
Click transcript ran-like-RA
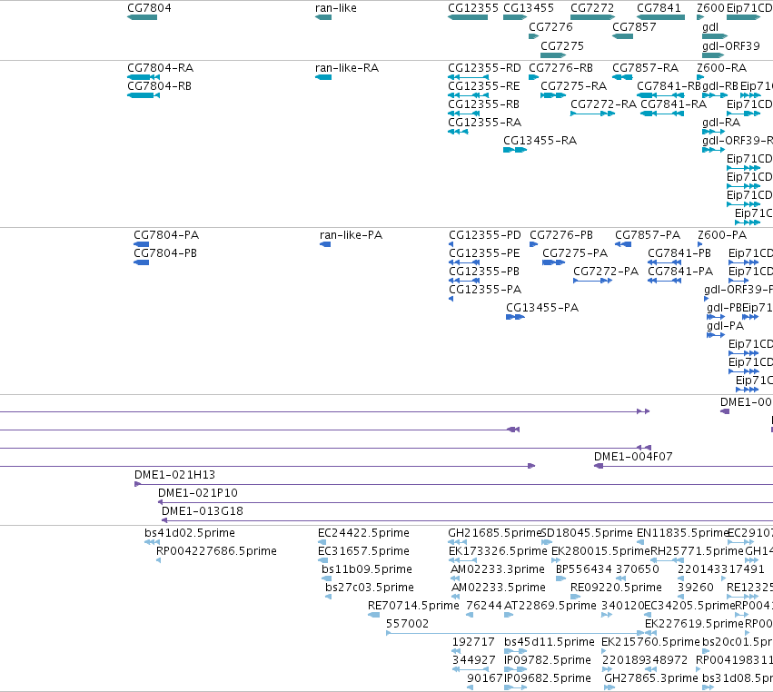point(347,68)
